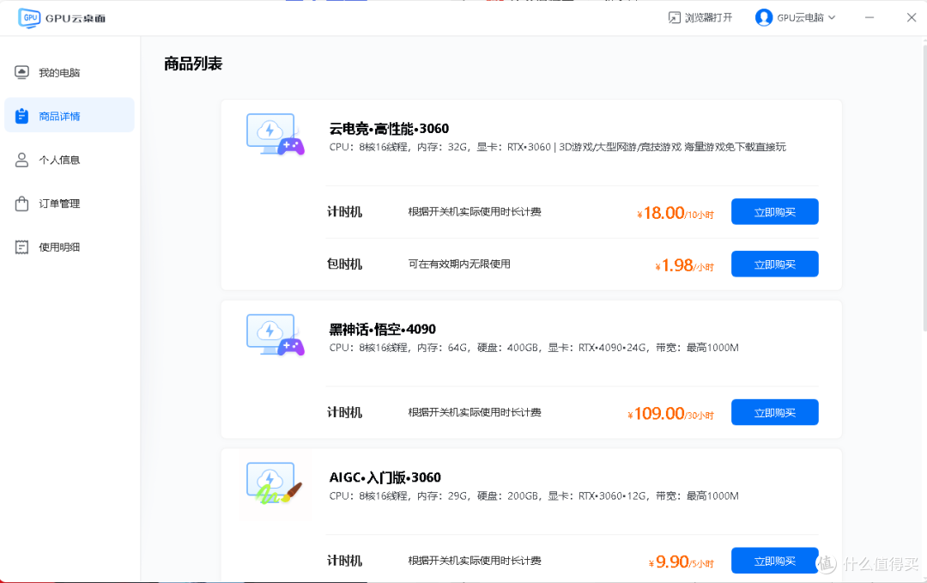Click the ¥1.98/小时 price

coord(685,265)
